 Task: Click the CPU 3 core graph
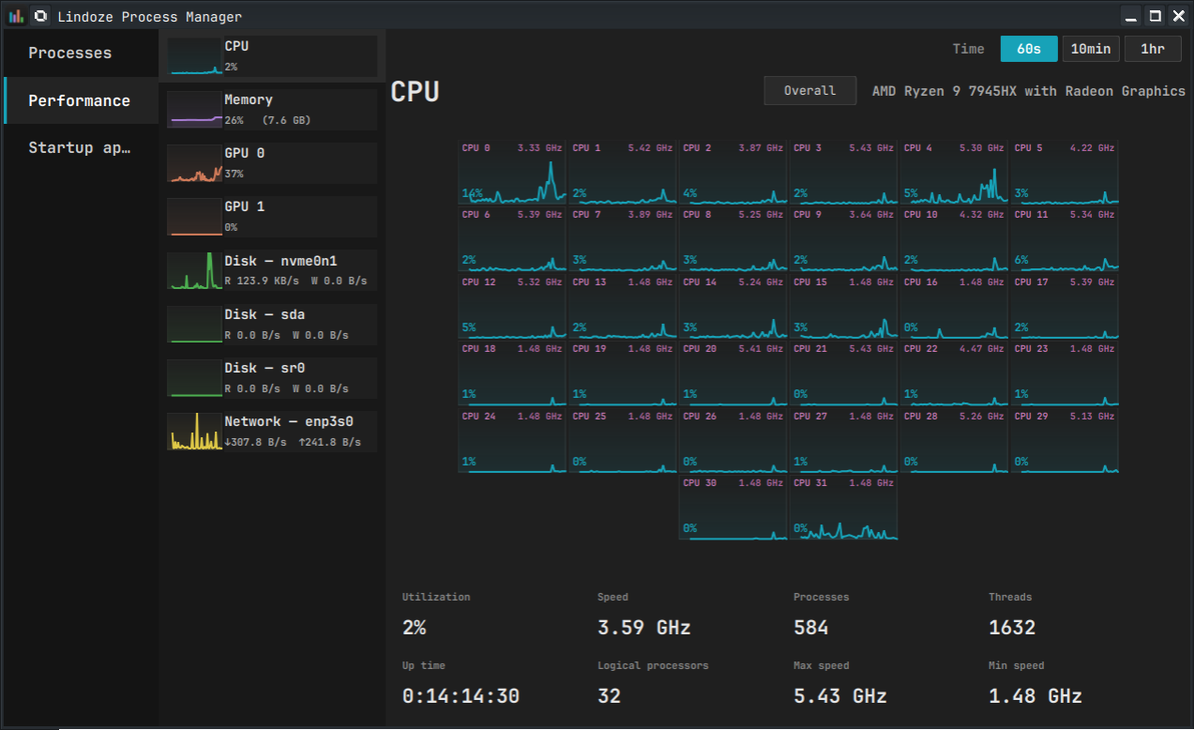tap(844, 173)
